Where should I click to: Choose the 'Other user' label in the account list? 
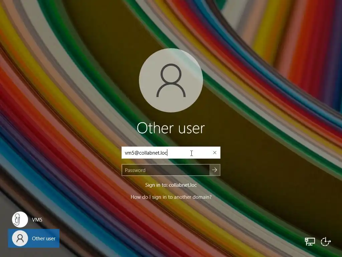point(44,238)
